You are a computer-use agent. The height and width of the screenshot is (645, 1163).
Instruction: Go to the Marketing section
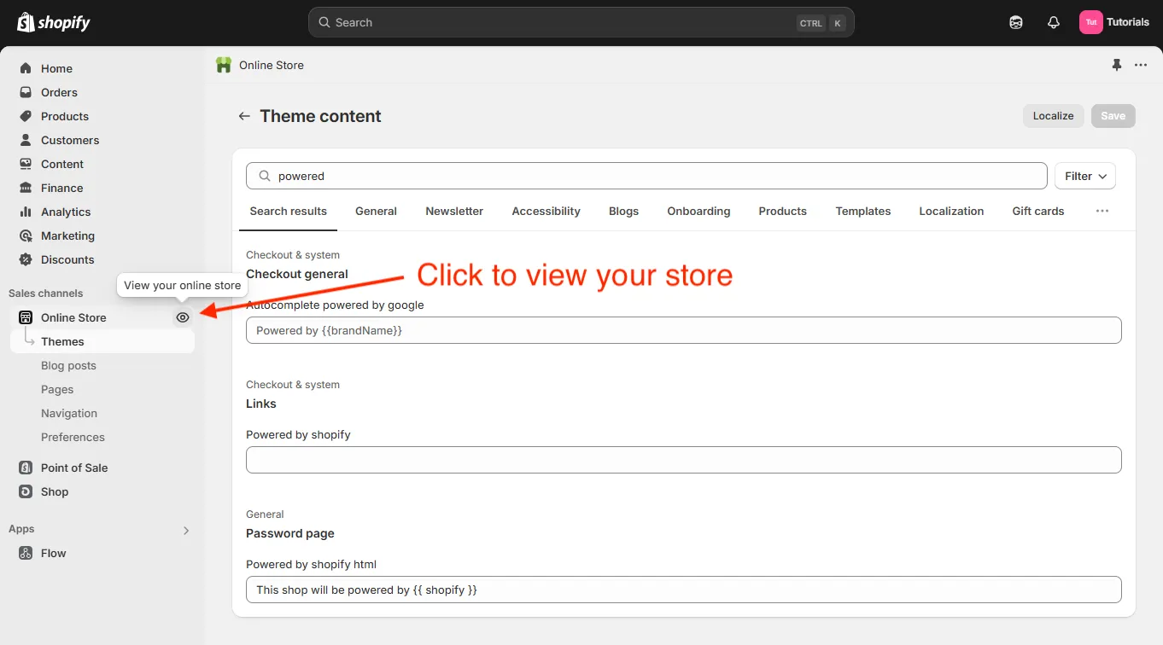pos(67,235)
